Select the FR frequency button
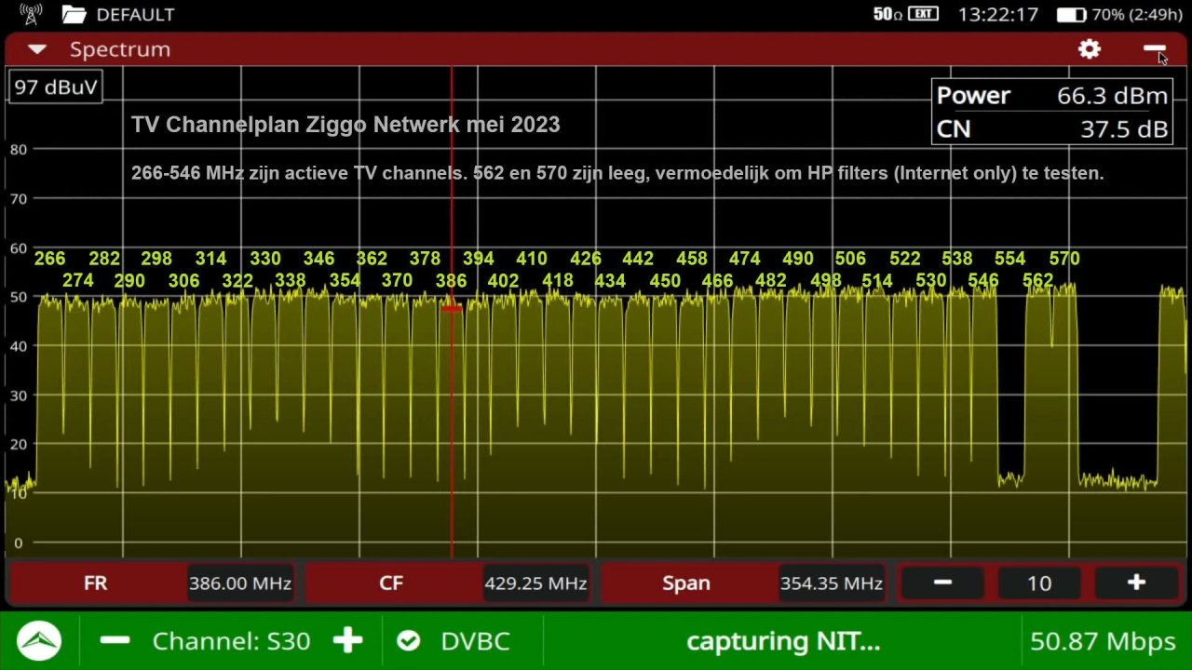Viewport: 1192px width, 670px height. point(95,583)
